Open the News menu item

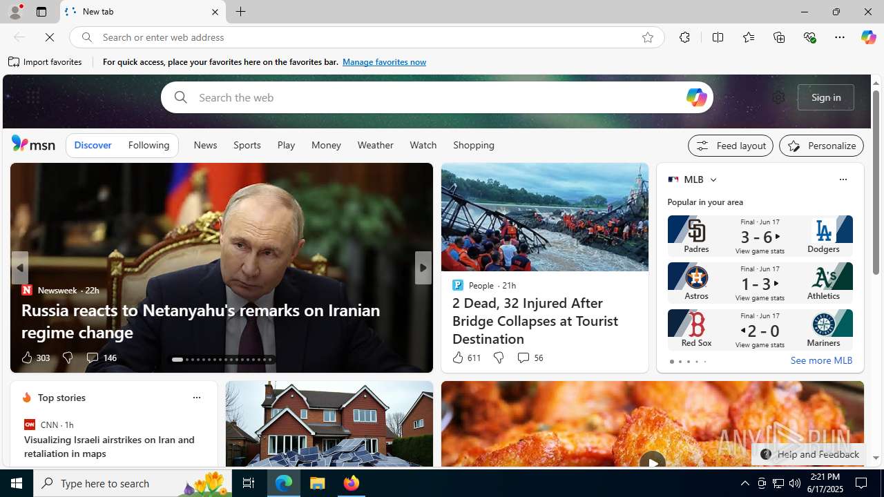click(205, 145)
